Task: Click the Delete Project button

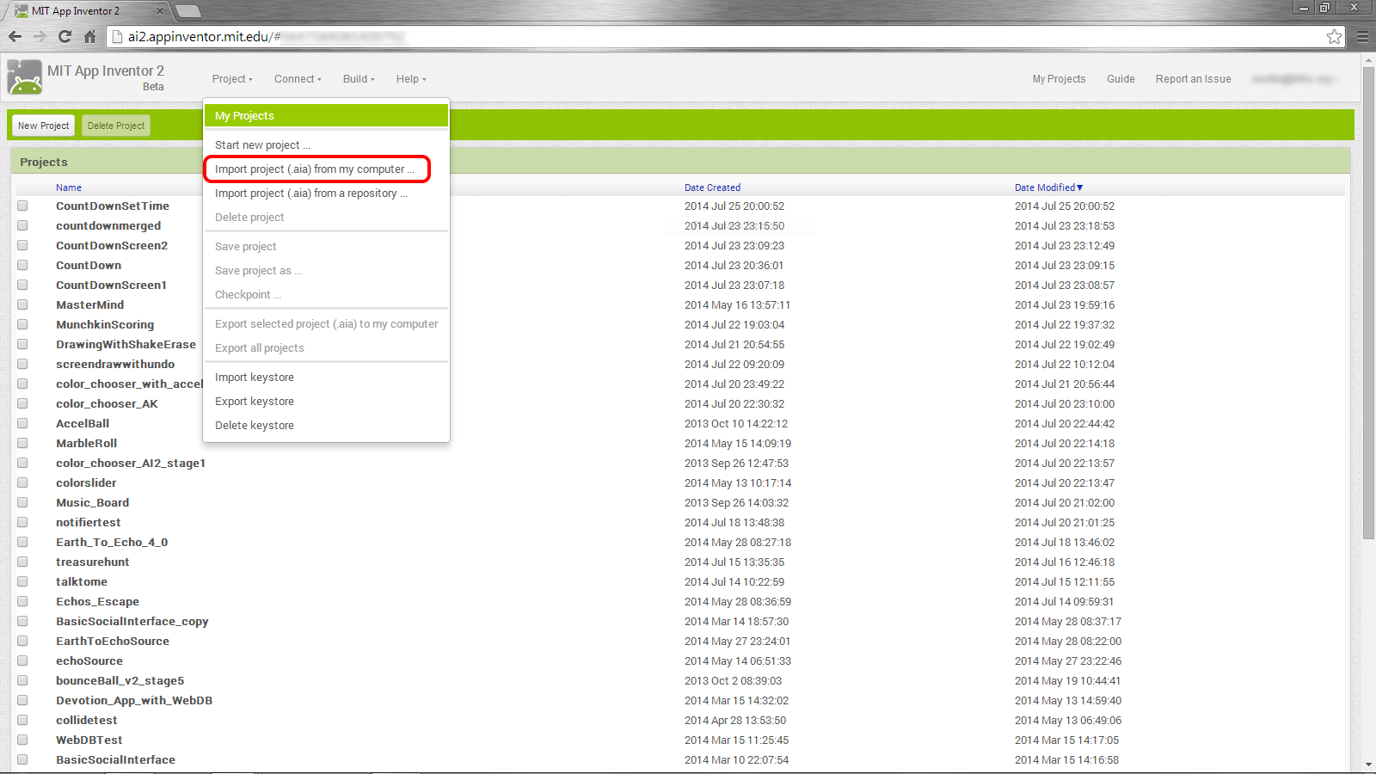Action: 116,126
